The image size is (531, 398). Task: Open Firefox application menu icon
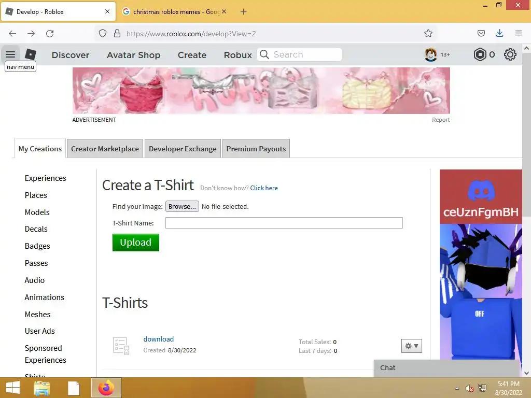[x=519, y=33]
